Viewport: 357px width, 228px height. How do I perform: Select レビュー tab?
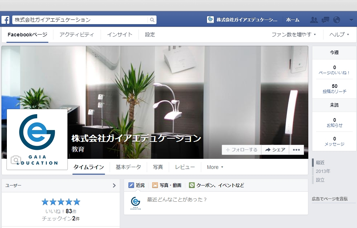[x=185, y=167]
